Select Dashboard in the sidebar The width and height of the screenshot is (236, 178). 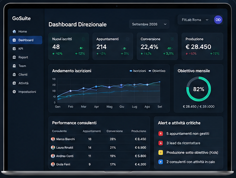(x=26, y=40)
